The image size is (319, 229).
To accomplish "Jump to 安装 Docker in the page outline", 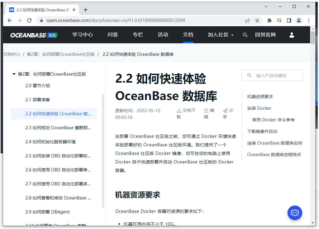I will coord(259,108).
